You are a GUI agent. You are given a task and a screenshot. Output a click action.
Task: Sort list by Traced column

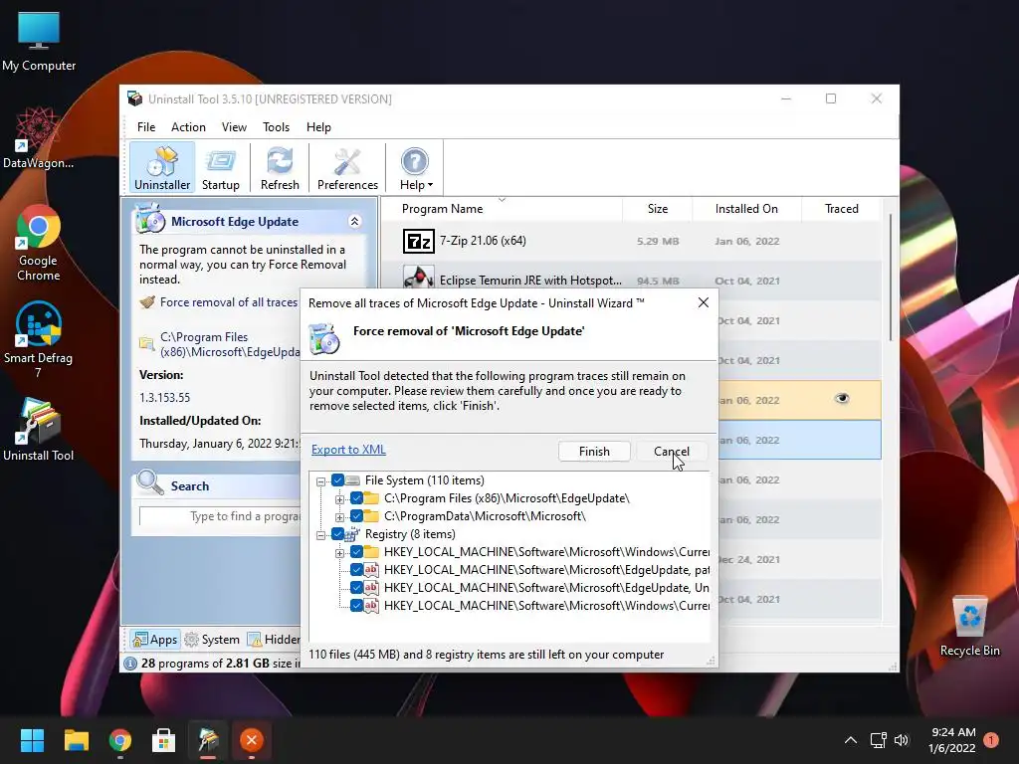[842, 209]
